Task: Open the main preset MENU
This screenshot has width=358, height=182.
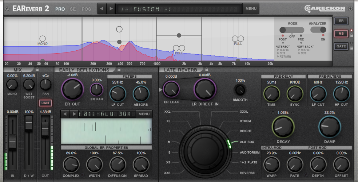Action: (x=251, y=9)
